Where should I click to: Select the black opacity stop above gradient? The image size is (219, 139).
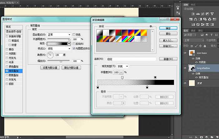(155, 77)
